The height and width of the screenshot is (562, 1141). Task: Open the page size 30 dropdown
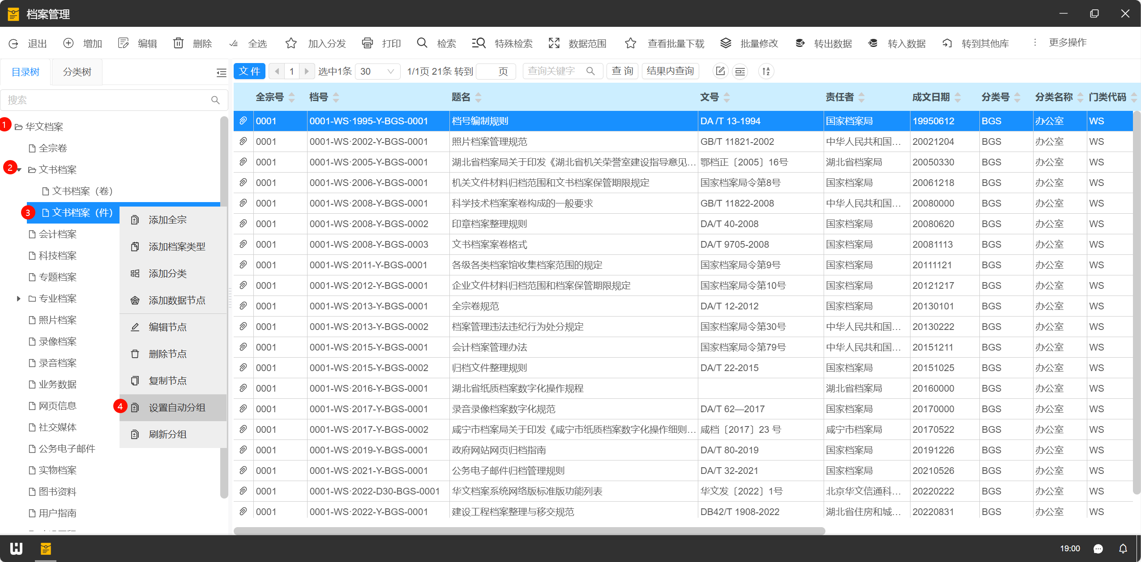pyautogui.click(x=377, y=72)
